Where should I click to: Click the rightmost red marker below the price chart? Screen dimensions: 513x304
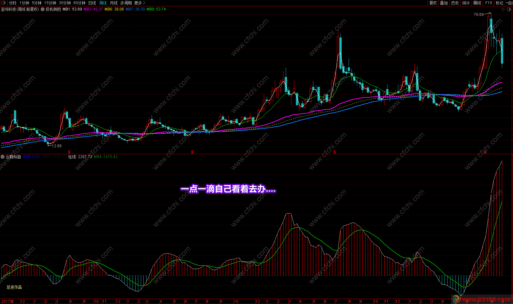485,152
